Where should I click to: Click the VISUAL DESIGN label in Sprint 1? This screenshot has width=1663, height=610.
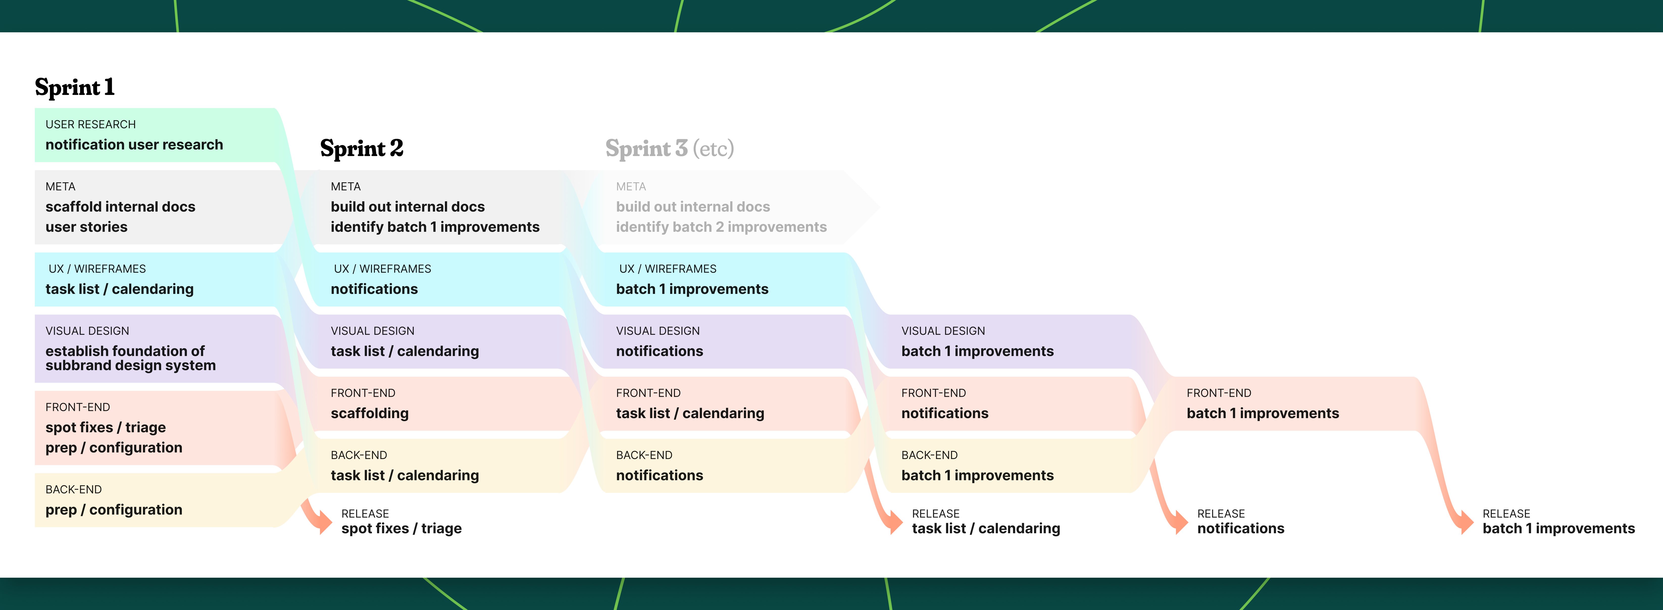click(87, 331)
